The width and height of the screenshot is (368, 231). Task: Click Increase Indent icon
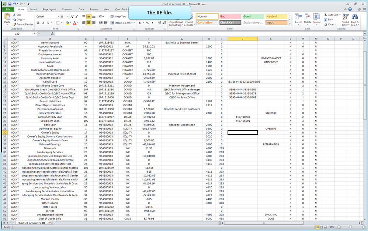pyautogui.click(x=106, y=23)
